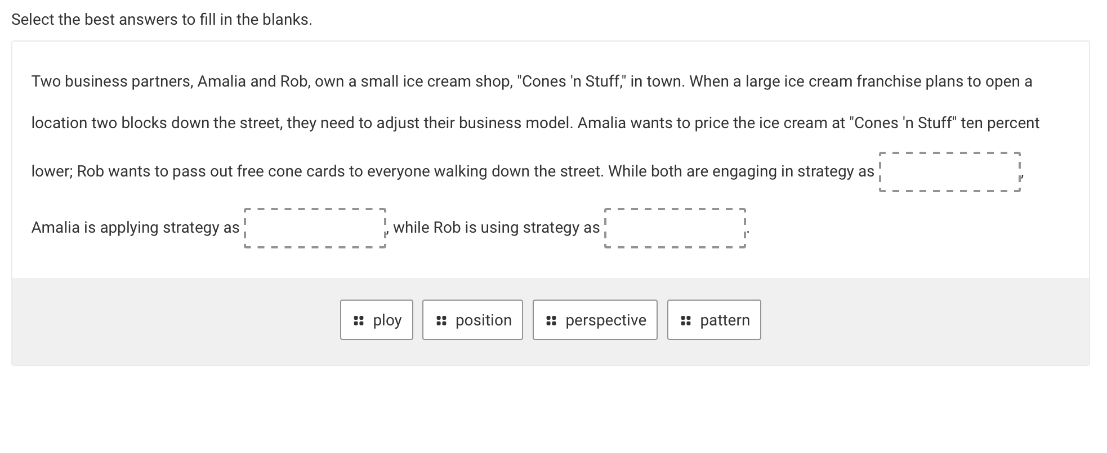Select the ploy answer option
This screenshot has height=453, width=1107.
(x=376, y=320)
